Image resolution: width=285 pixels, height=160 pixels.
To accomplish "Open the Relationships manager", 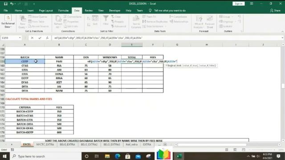I will click(x=179, y=22).
